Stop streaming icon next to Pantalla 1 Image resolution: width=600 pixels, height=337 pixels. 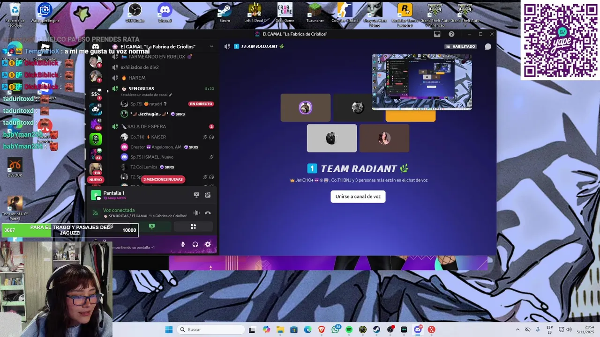click(x=196, y=195)
